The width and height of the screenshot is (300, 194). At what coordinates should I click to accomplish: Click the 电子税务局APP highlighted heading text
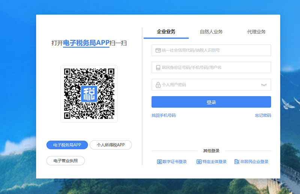pyautogui.click(x=86, y=43)
